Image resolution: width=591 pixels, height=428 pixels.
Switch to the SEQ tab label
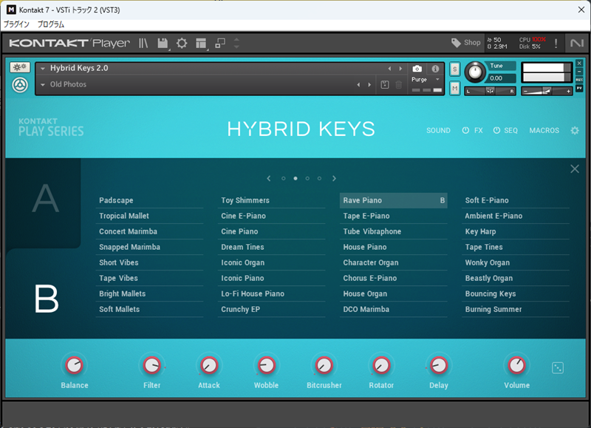point(510,131)
